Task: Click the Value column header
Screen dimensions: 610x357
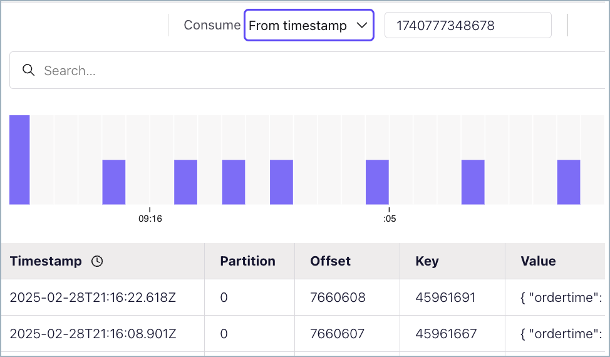Action: click(538, 261)
